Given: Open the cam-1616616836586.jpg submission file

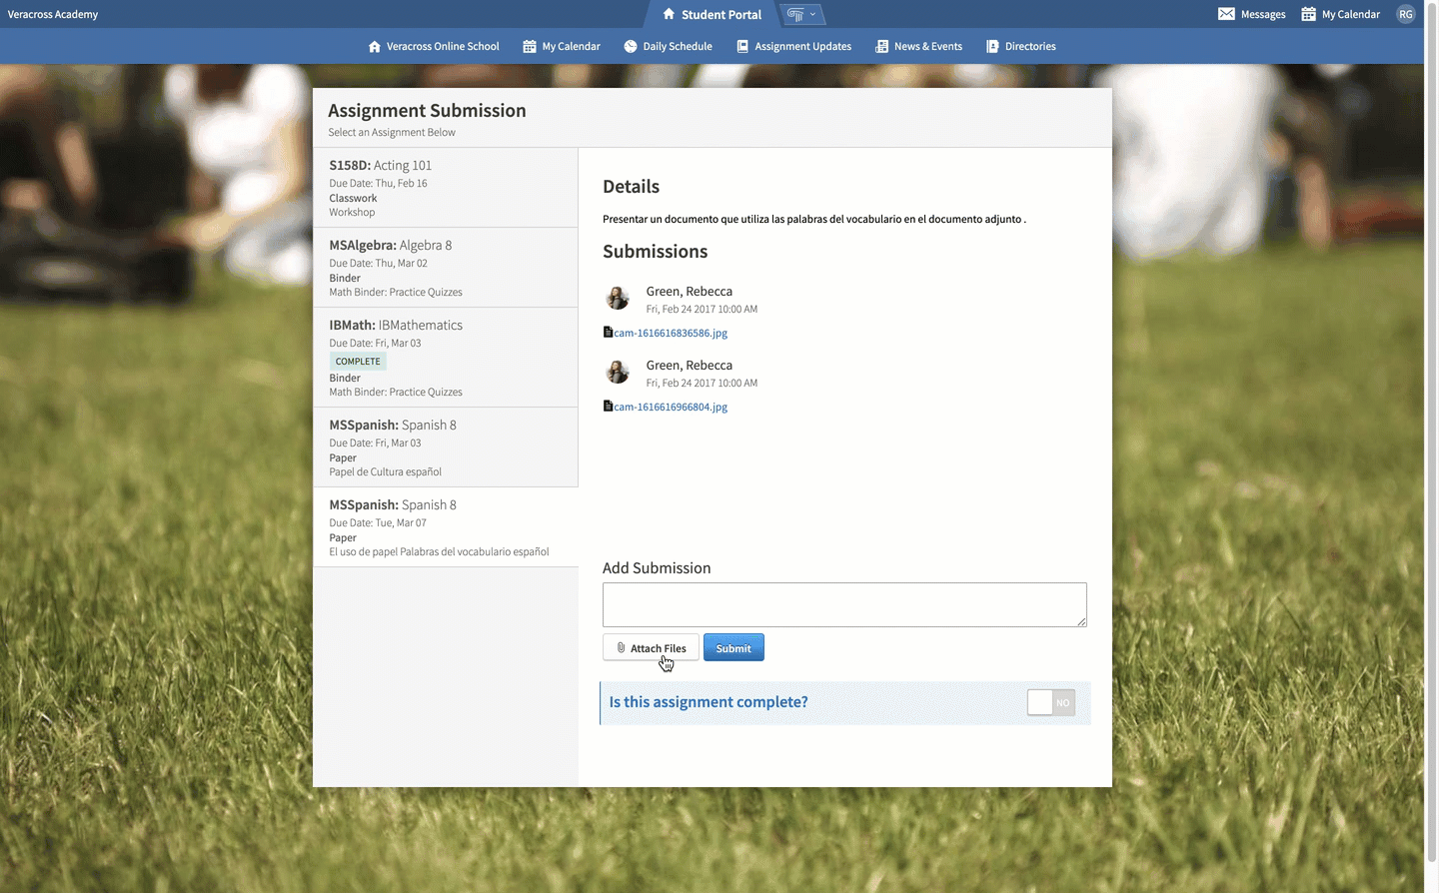Looking at the screenshot, I should tap(671, 332).
